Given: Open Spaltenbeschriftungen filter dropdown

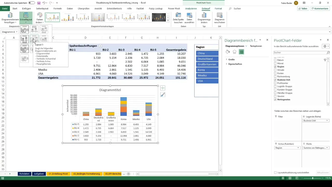Looking at the screenshot, I should [100, 46].
